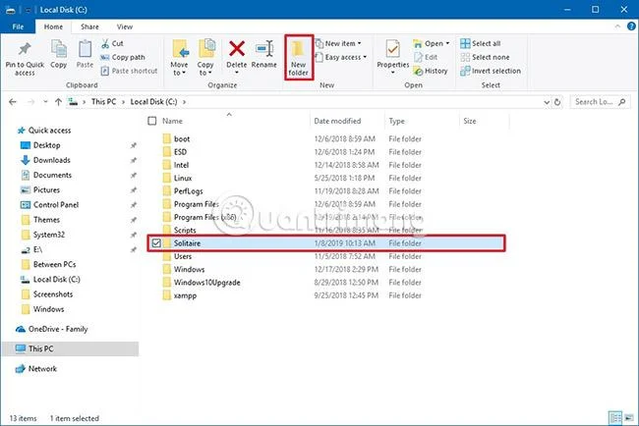Open Pictures in navigation pane
Viewport: 639px width, 426px height.
tap(40, 190)
